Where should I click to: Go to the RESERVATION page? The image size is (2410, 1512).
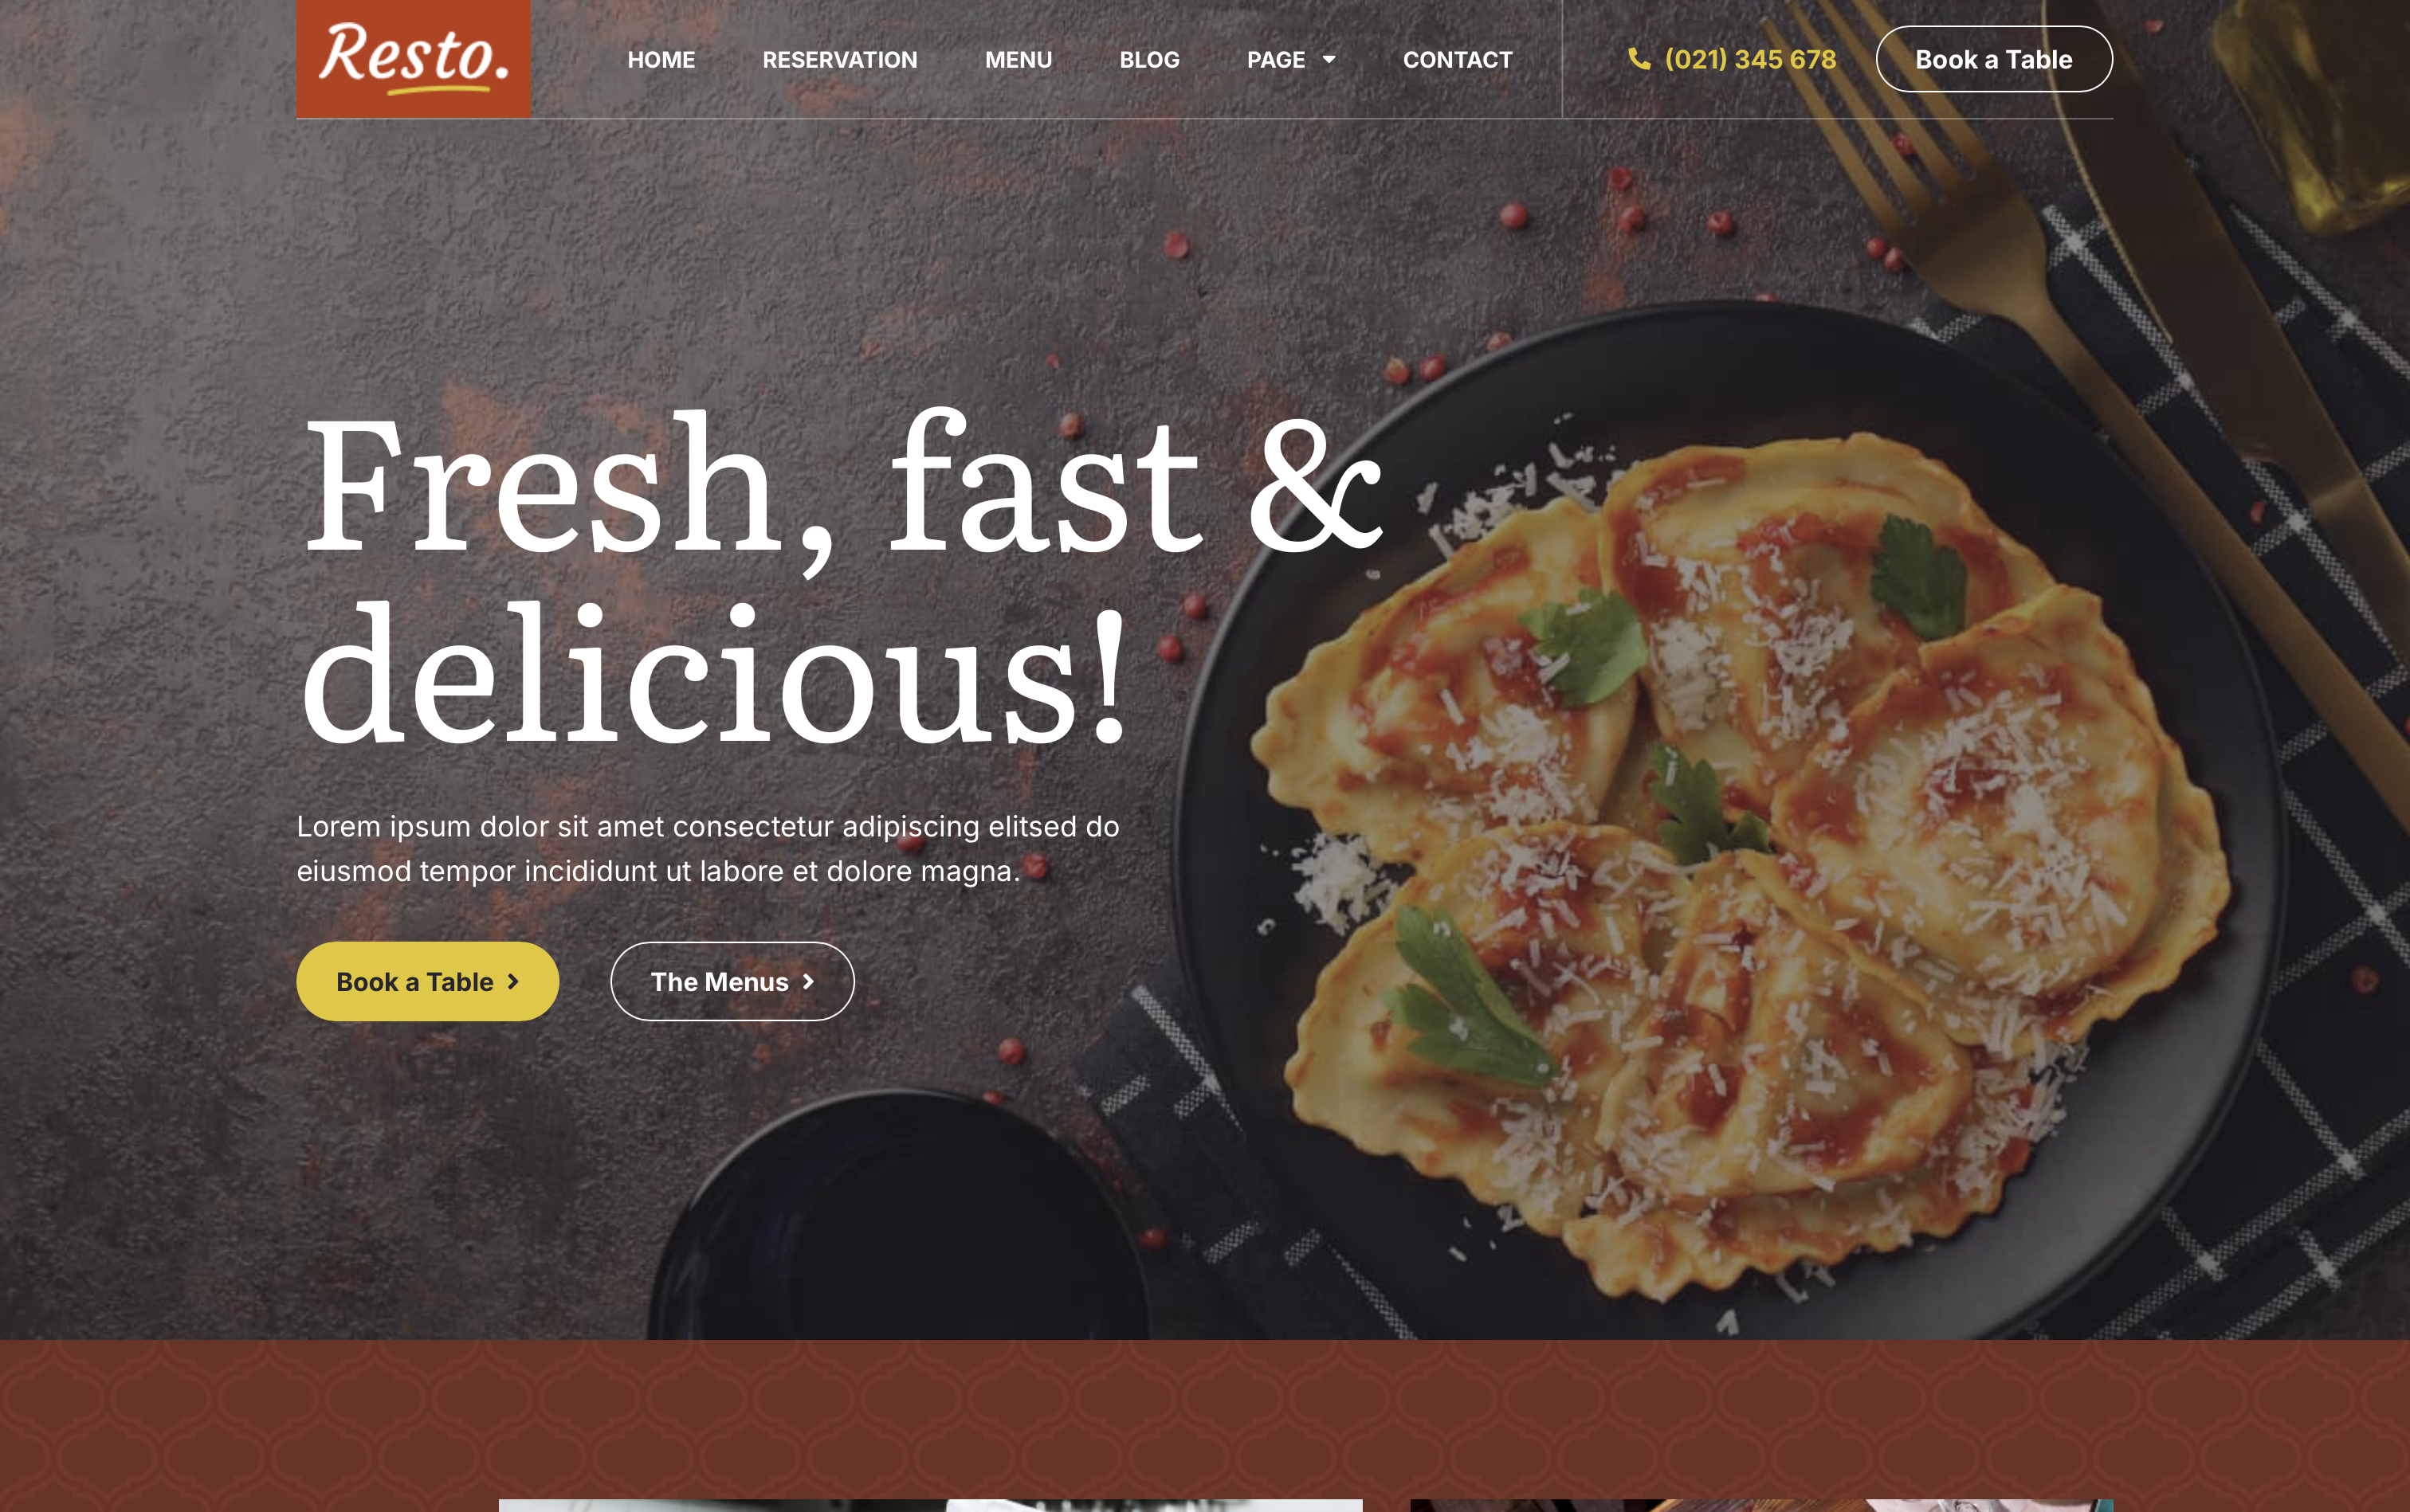[x=839, y=60]
